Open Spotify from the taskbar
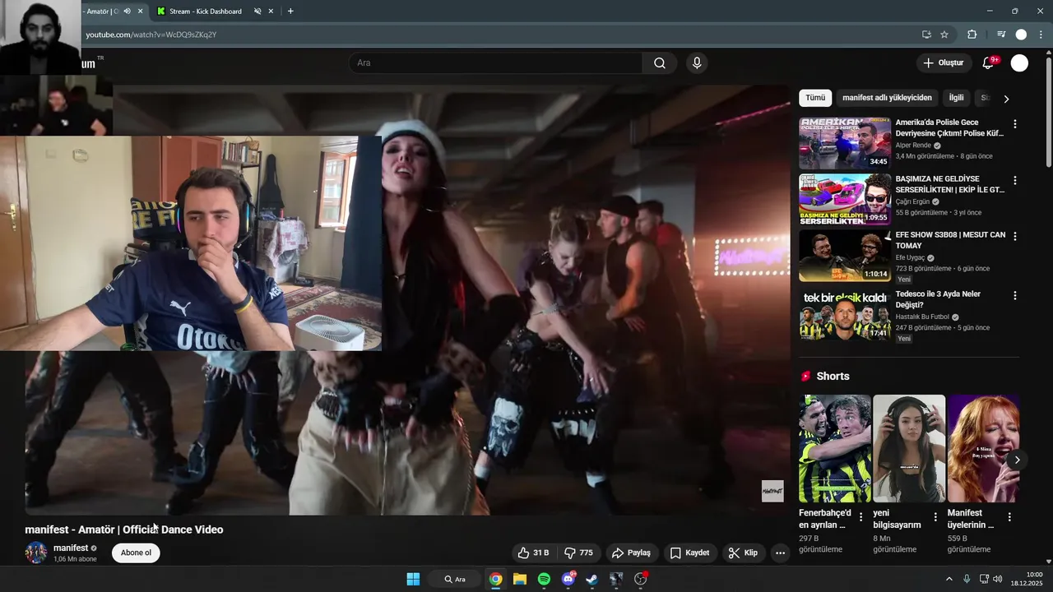The width and height of the screenshot is (1053, 592). pos(544,579)
